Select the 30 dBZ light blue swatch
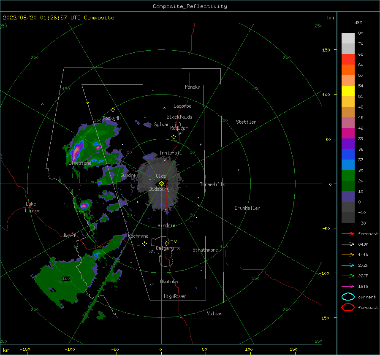The height and width of the screenshot is (355, 380). [348, 165]
